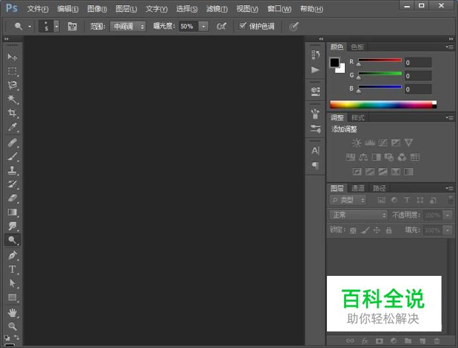Select the Eyedropper tool

click(x=13, y=128)
